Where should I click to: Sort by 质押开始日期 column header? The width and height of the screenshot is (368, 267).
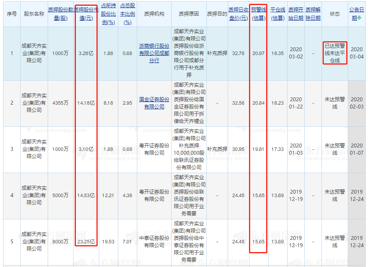point(296,14)
